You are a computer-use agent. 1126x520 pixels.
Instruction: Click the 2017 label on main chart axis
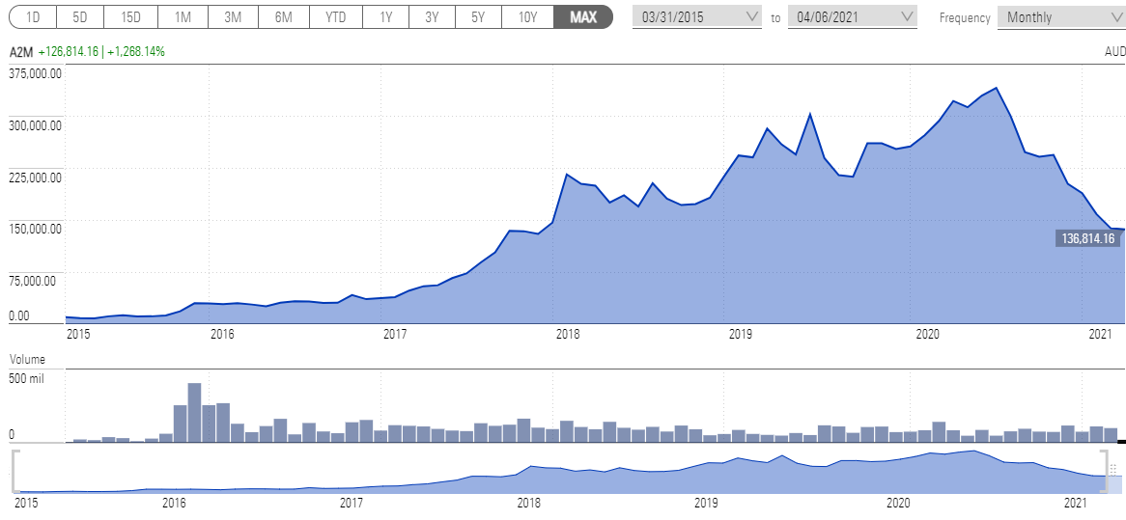(395, 334)
